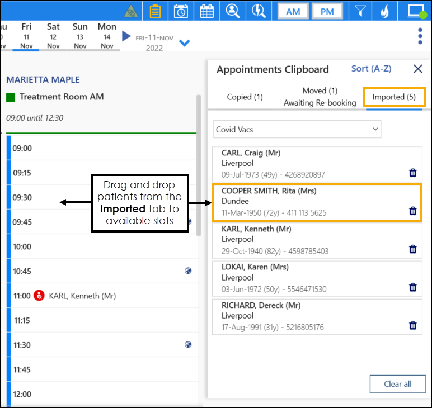Click the Clear all button

(397, 384)
